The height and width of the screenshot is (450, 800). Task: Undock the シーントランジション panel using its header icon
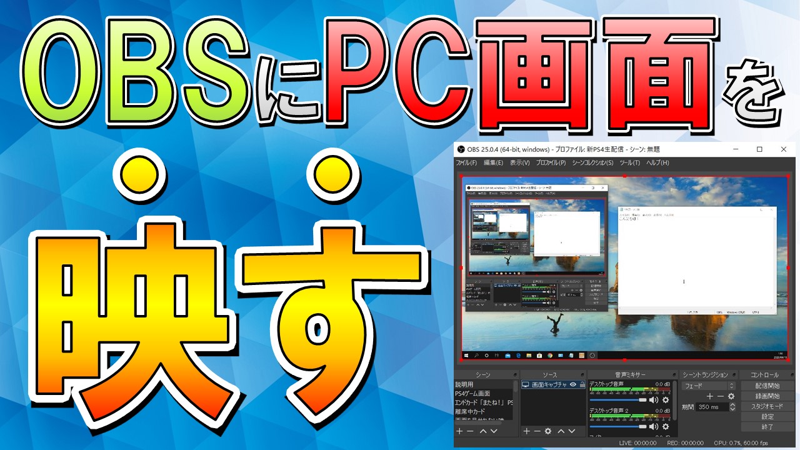(x=734, y=374)
